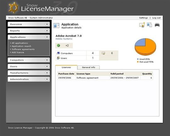This screenshot has height=136, width=170.
Task: Expand the Reports panel chevron
Action: [x=47, y=31]
